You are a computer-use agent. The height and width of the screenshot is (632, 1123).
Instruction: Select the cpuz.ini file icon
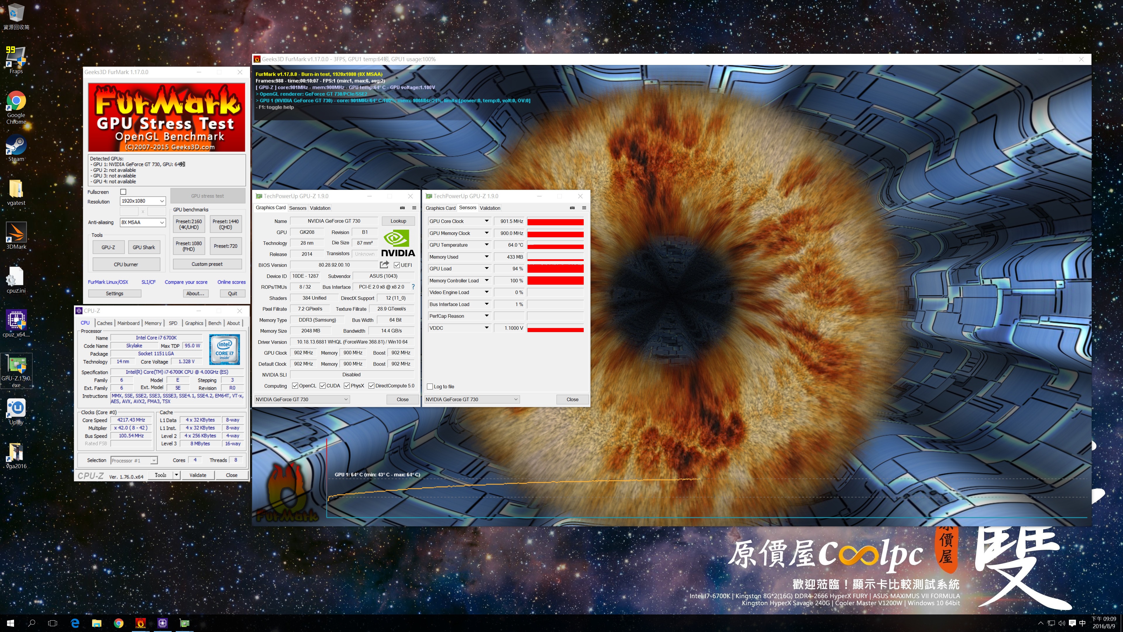16,280
